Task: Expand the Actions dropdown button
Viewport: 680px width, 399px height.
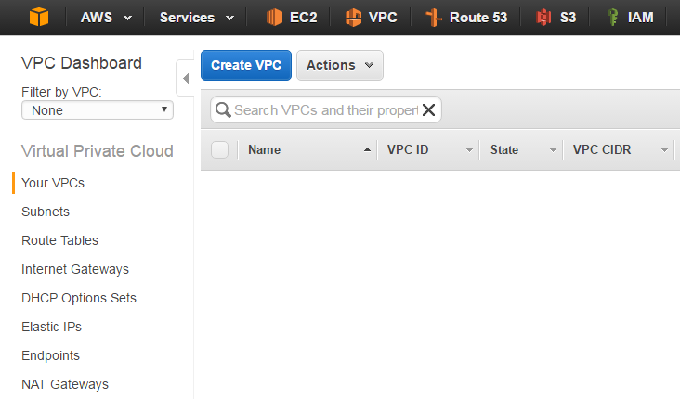Action: tap(339, 65)
